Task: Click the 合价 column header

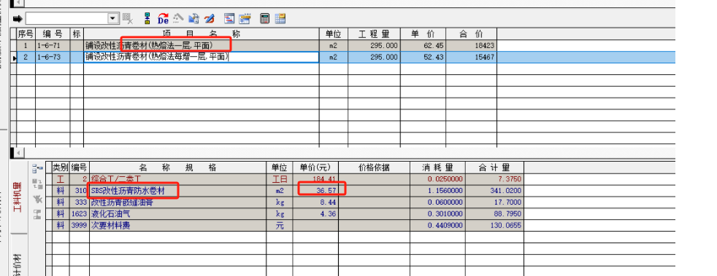Action: coord(472,33)
